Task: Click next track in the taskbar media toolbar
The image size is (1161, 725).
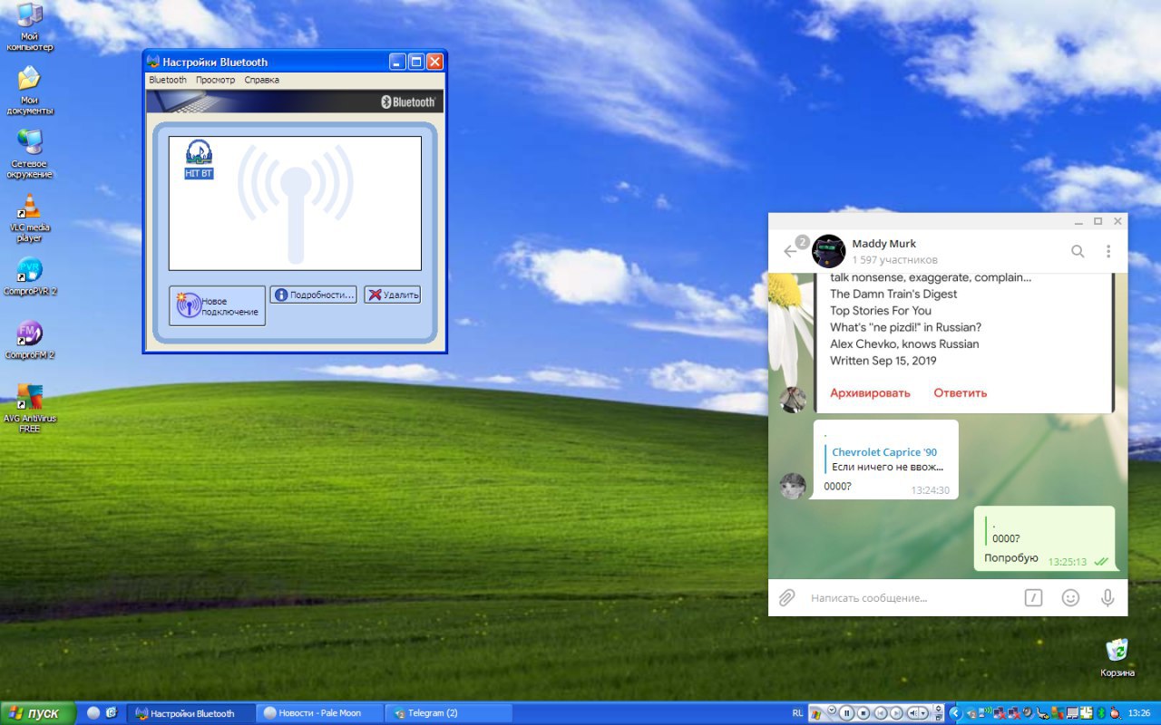Action: [896, 713]
